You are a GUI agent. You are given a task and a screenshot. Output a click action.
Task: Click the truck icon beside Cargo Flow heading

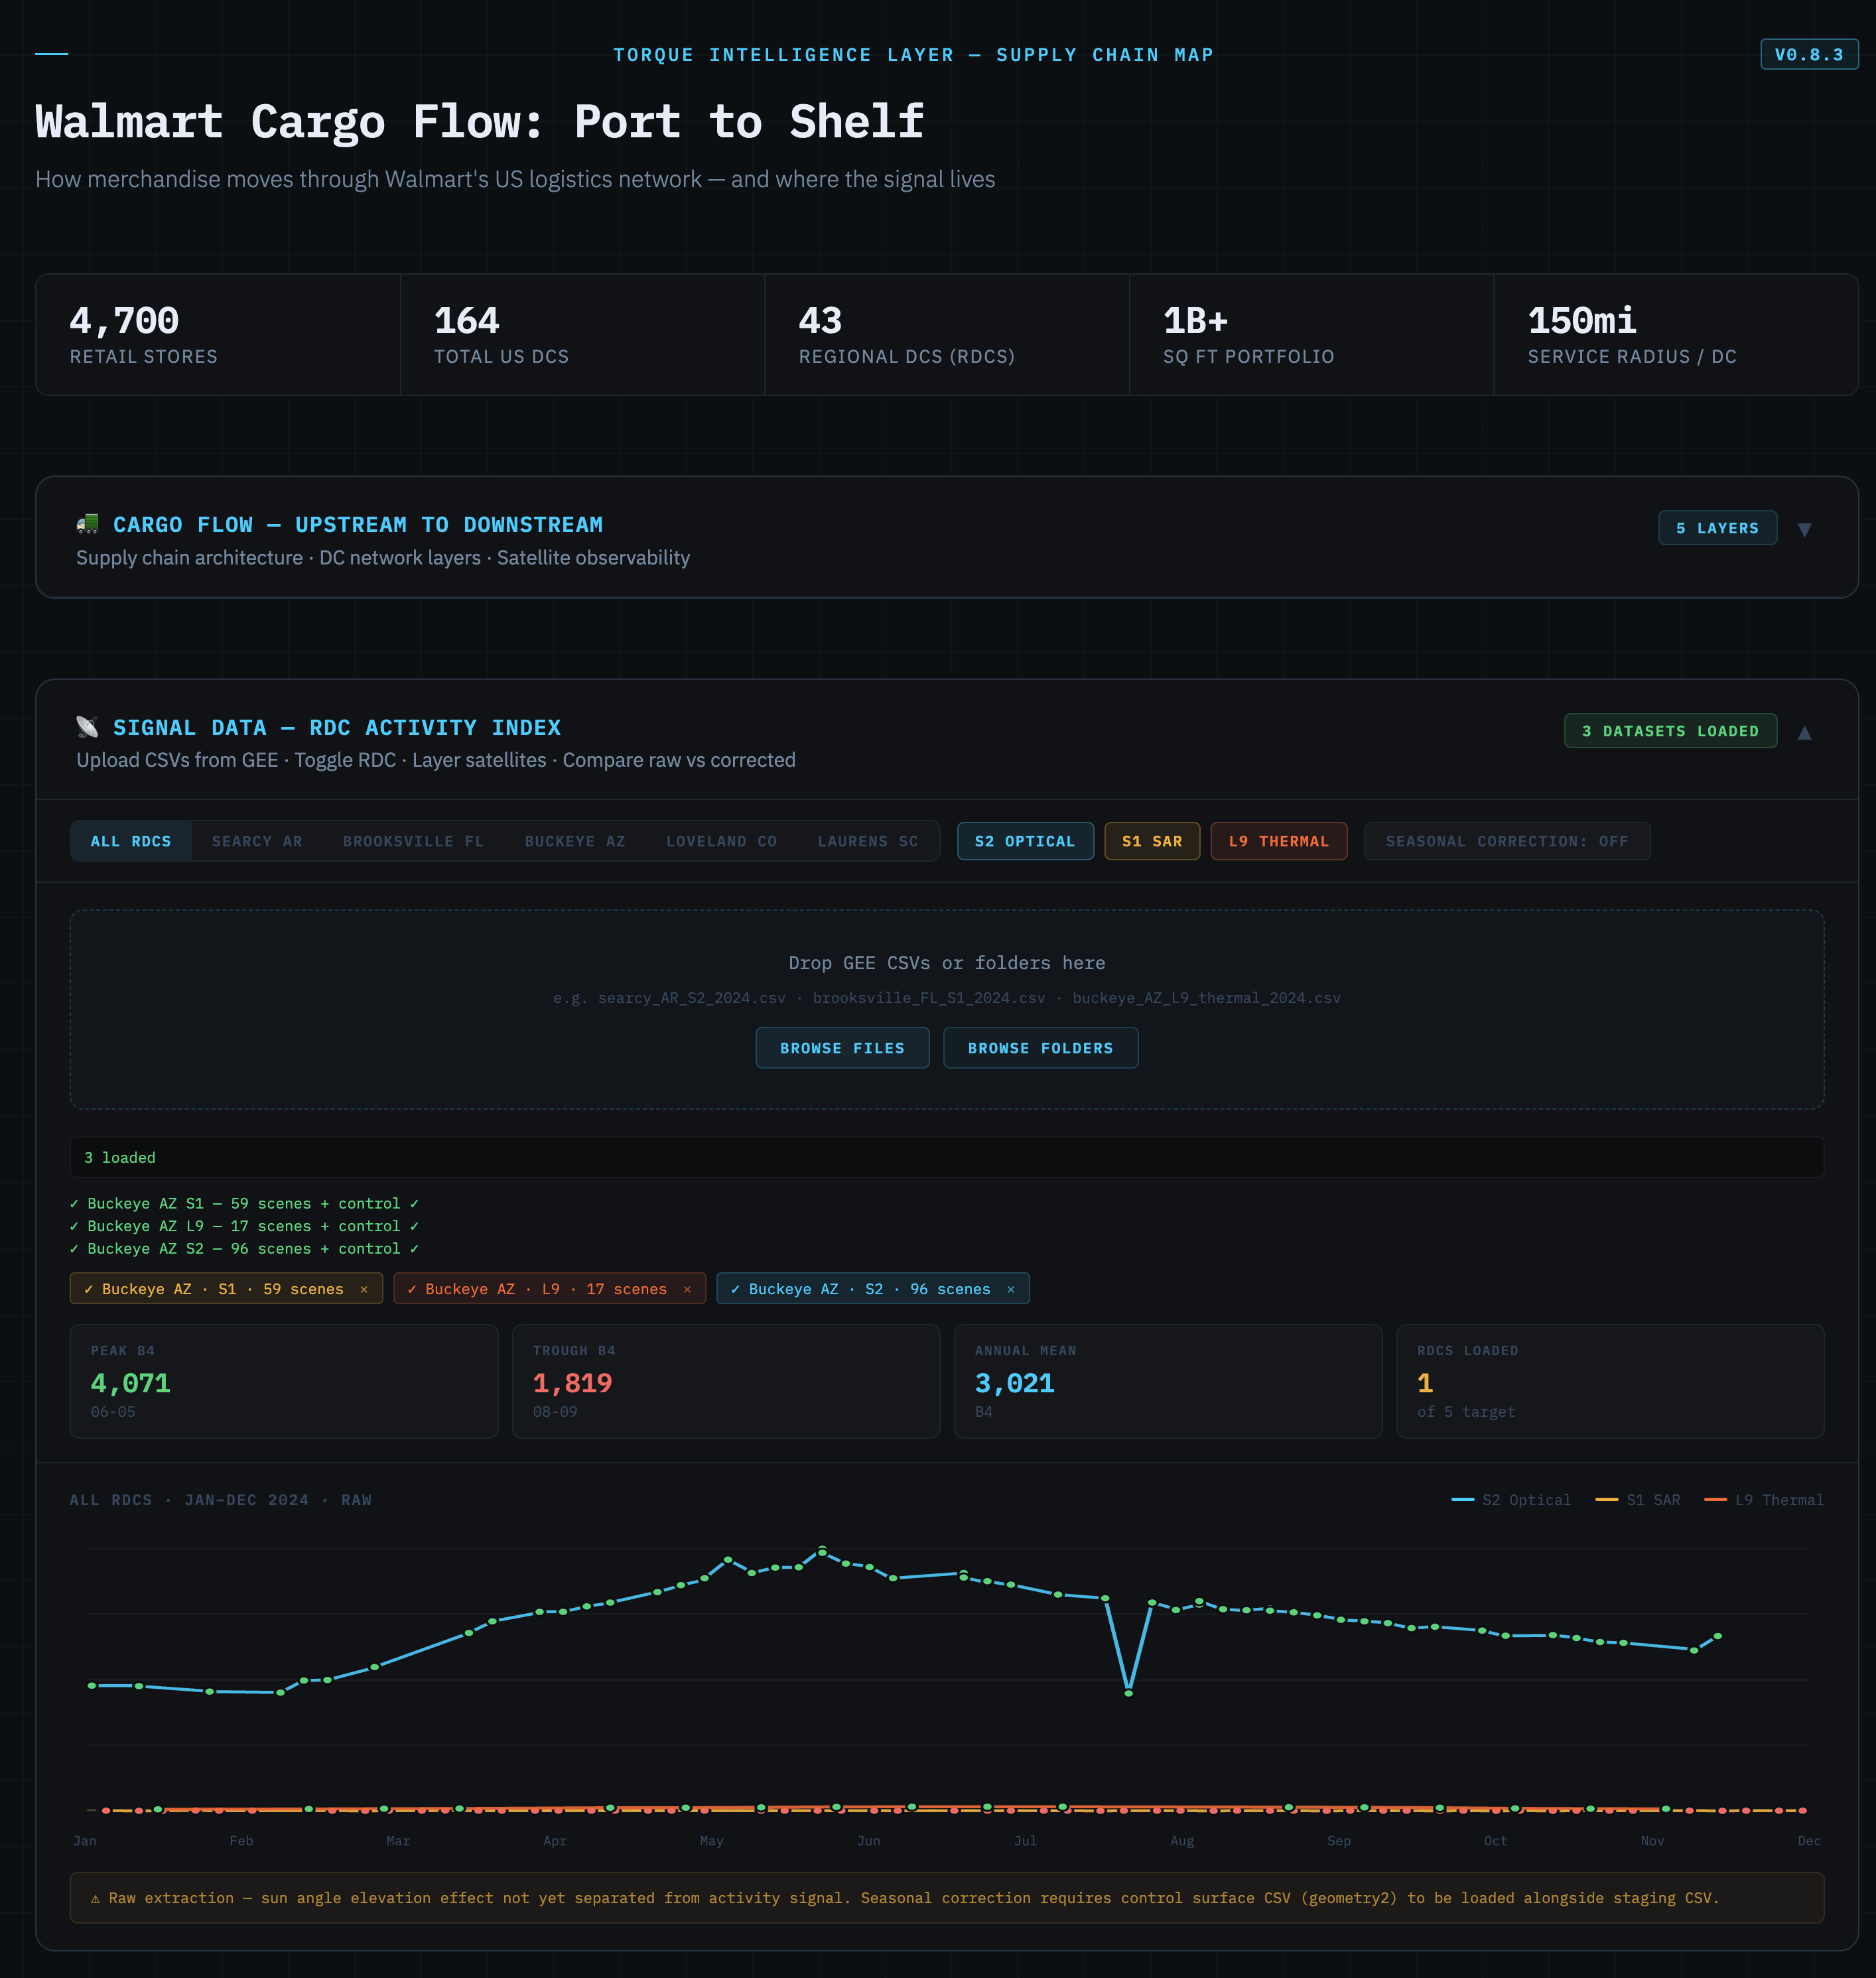pos(88,524)
